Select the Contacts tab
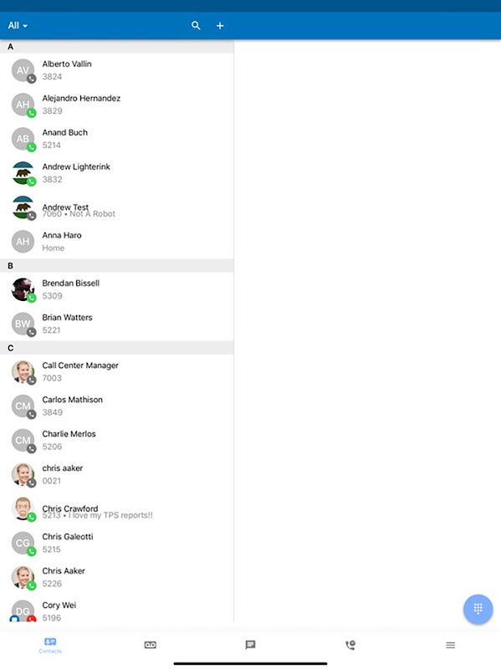This screenshot has height=669, width=501. [x=50, y=645]
